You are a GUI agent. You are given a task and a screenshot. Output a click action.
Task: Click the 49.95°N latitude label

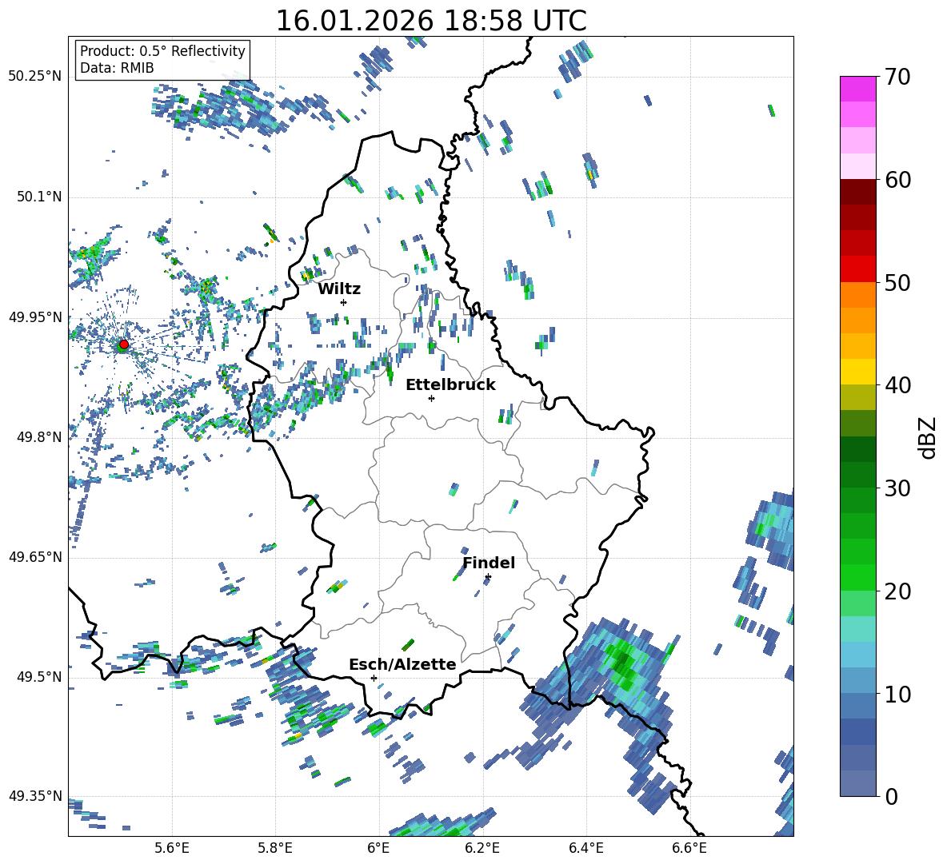point(35,317)
